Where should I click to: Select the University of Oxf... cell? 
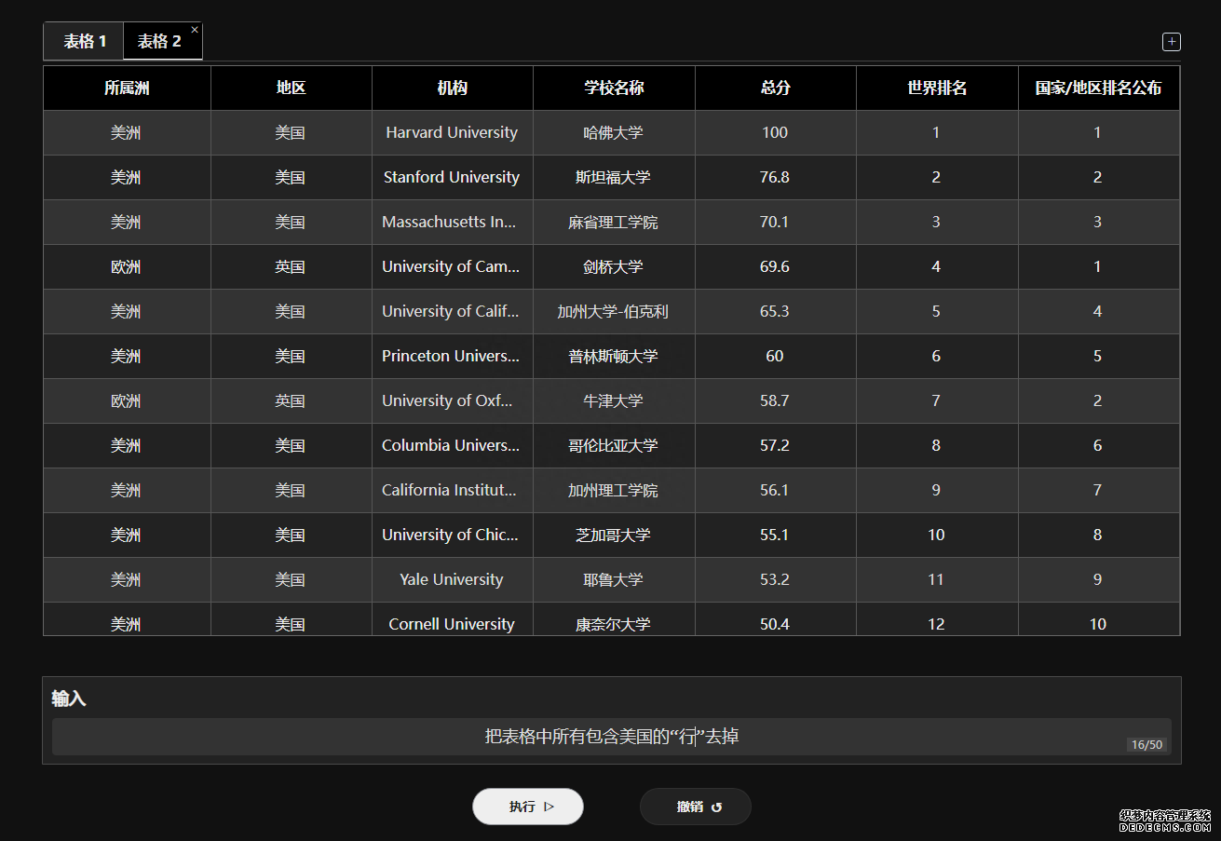453,401
